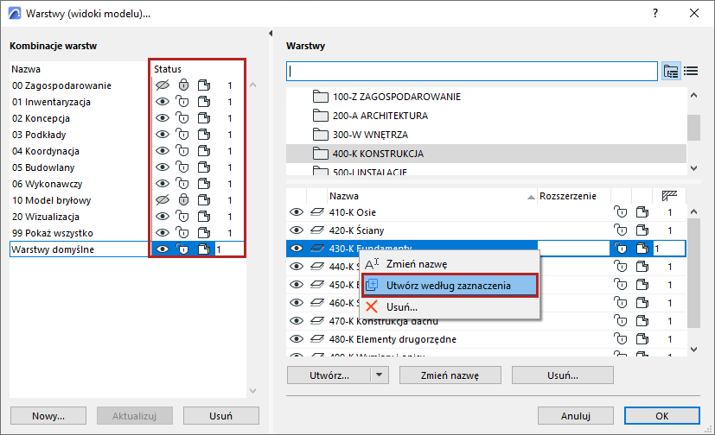Focus the layer search input field

472,71
